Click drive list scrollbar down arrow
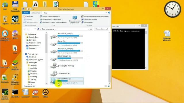The width and height of the screenshot is (184, 103). pos(110,84)
